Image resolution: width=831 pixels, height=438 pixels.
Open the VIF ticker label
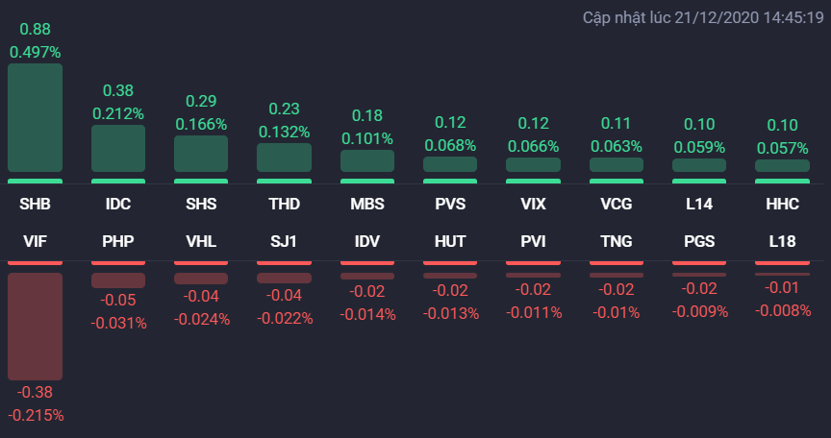(x=35, y=241)
